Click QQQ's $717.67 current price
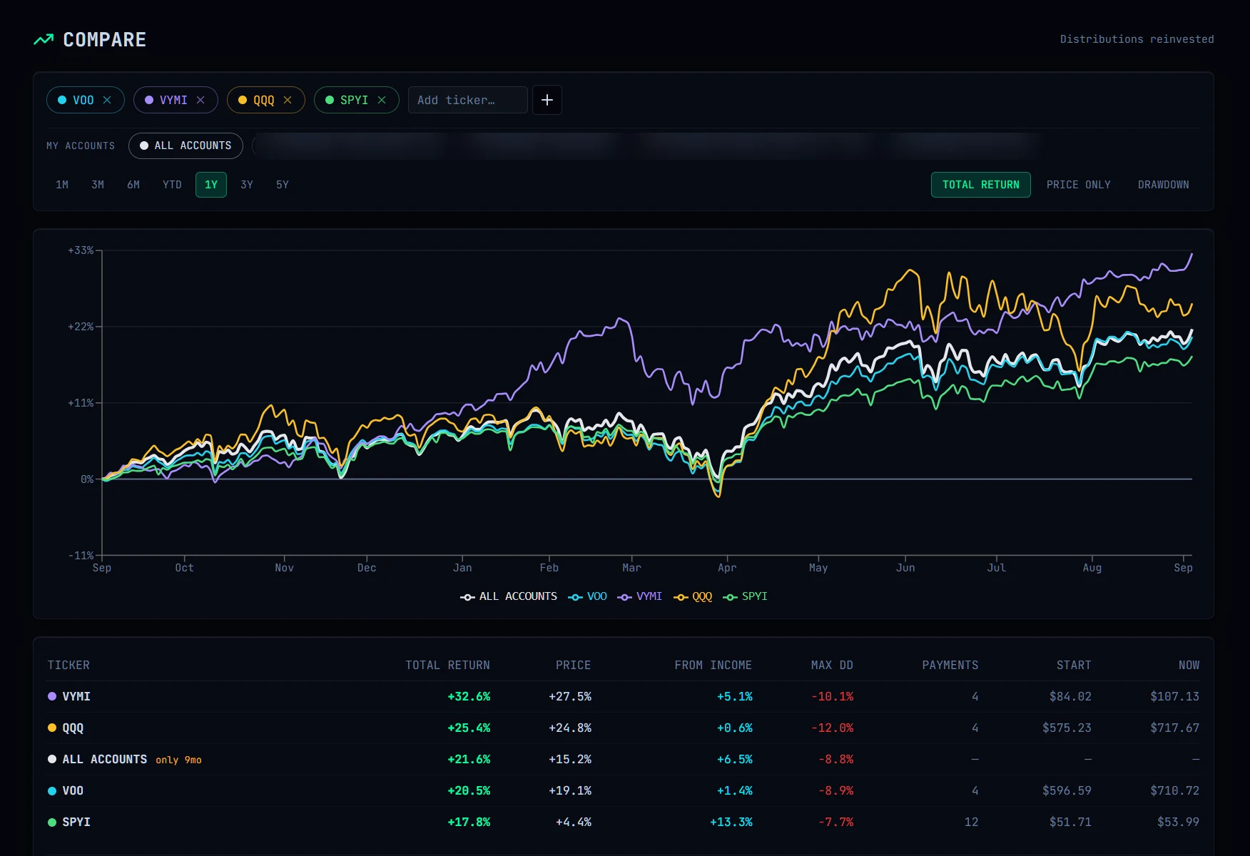This screenshot has width=1250, height=856. pos(1174,728)
